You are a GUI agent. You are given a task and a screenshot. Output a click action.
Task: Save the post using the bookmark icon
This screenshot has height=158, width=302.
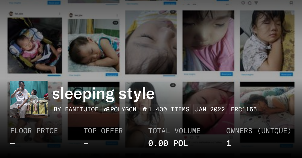pyautogui.click(x=291, y=3)
